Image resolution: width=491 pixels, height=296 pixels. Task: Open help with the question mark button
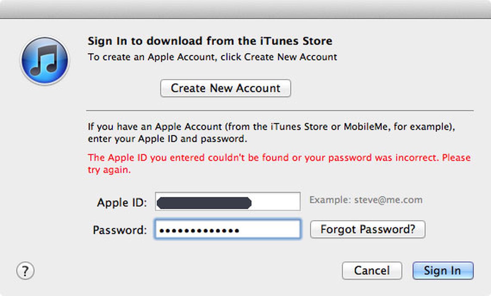pyautogui.click(x=25, y=271)
